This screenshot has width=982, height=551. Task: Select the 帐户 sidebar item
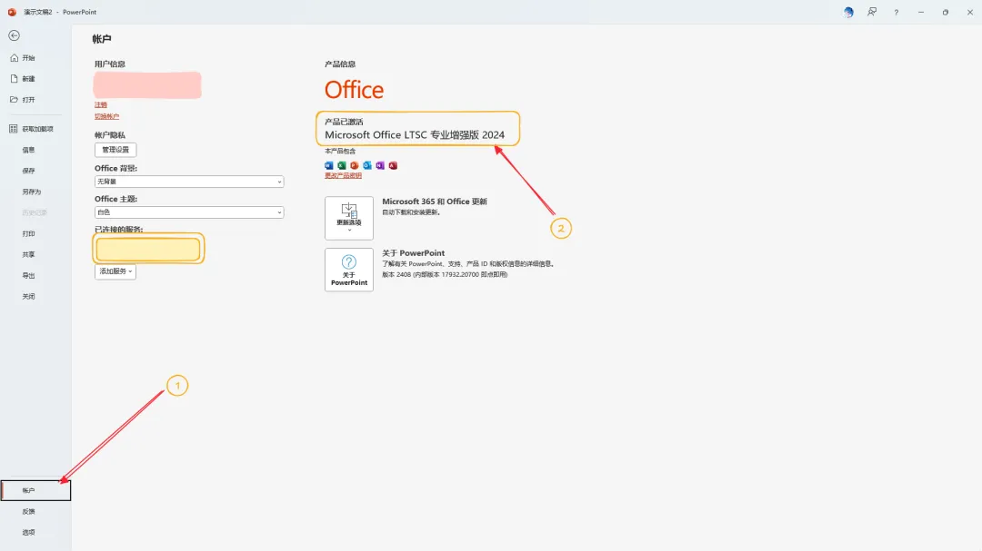[35, 490]
